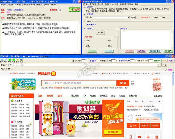Select the 2人互刷 radio button
This screenshot has height=139, width=175.
[x=150, y=17]
